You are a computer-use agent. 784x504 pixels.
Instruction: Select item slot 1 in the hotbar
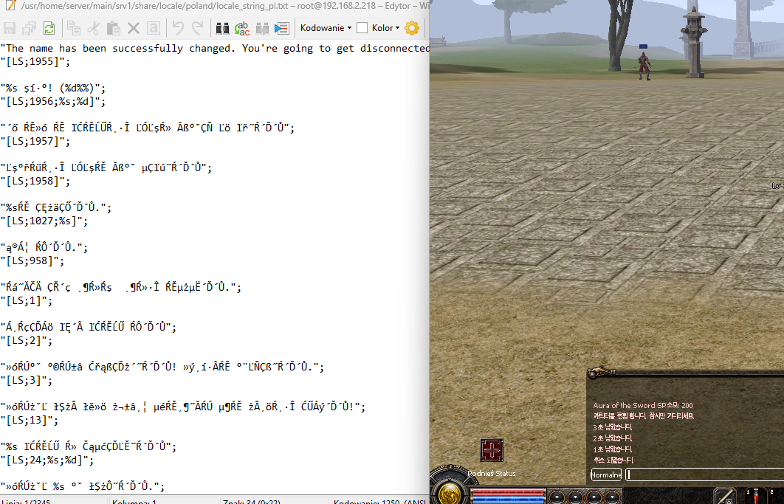(x=754, y=496)
